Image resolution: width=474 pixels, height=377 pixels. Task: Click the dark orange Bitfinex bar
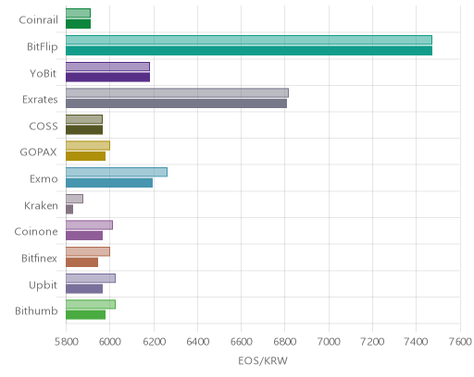pyautogui.click(x=82, y=262)
